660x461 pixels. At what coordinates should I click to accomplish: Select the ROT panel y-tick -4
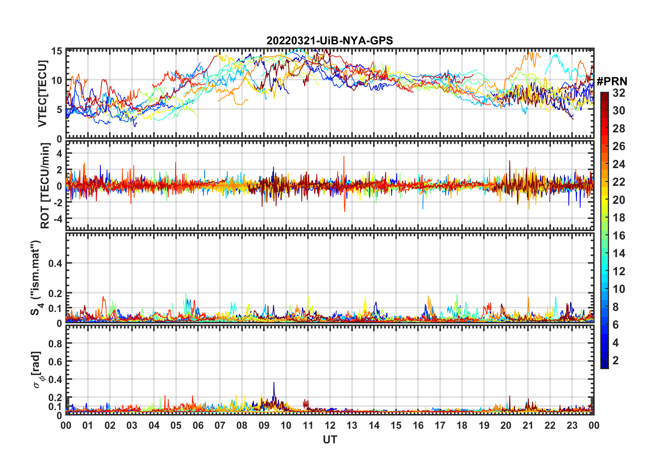(57, 219)
